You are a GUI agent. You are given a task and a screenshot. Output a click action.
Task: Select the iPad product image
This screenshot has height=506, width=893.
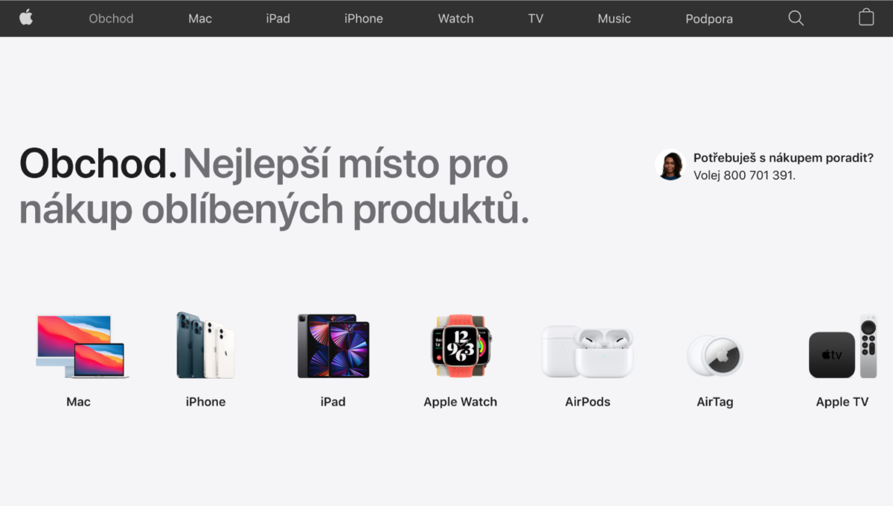pyautogui.click(x=333, y=346)
